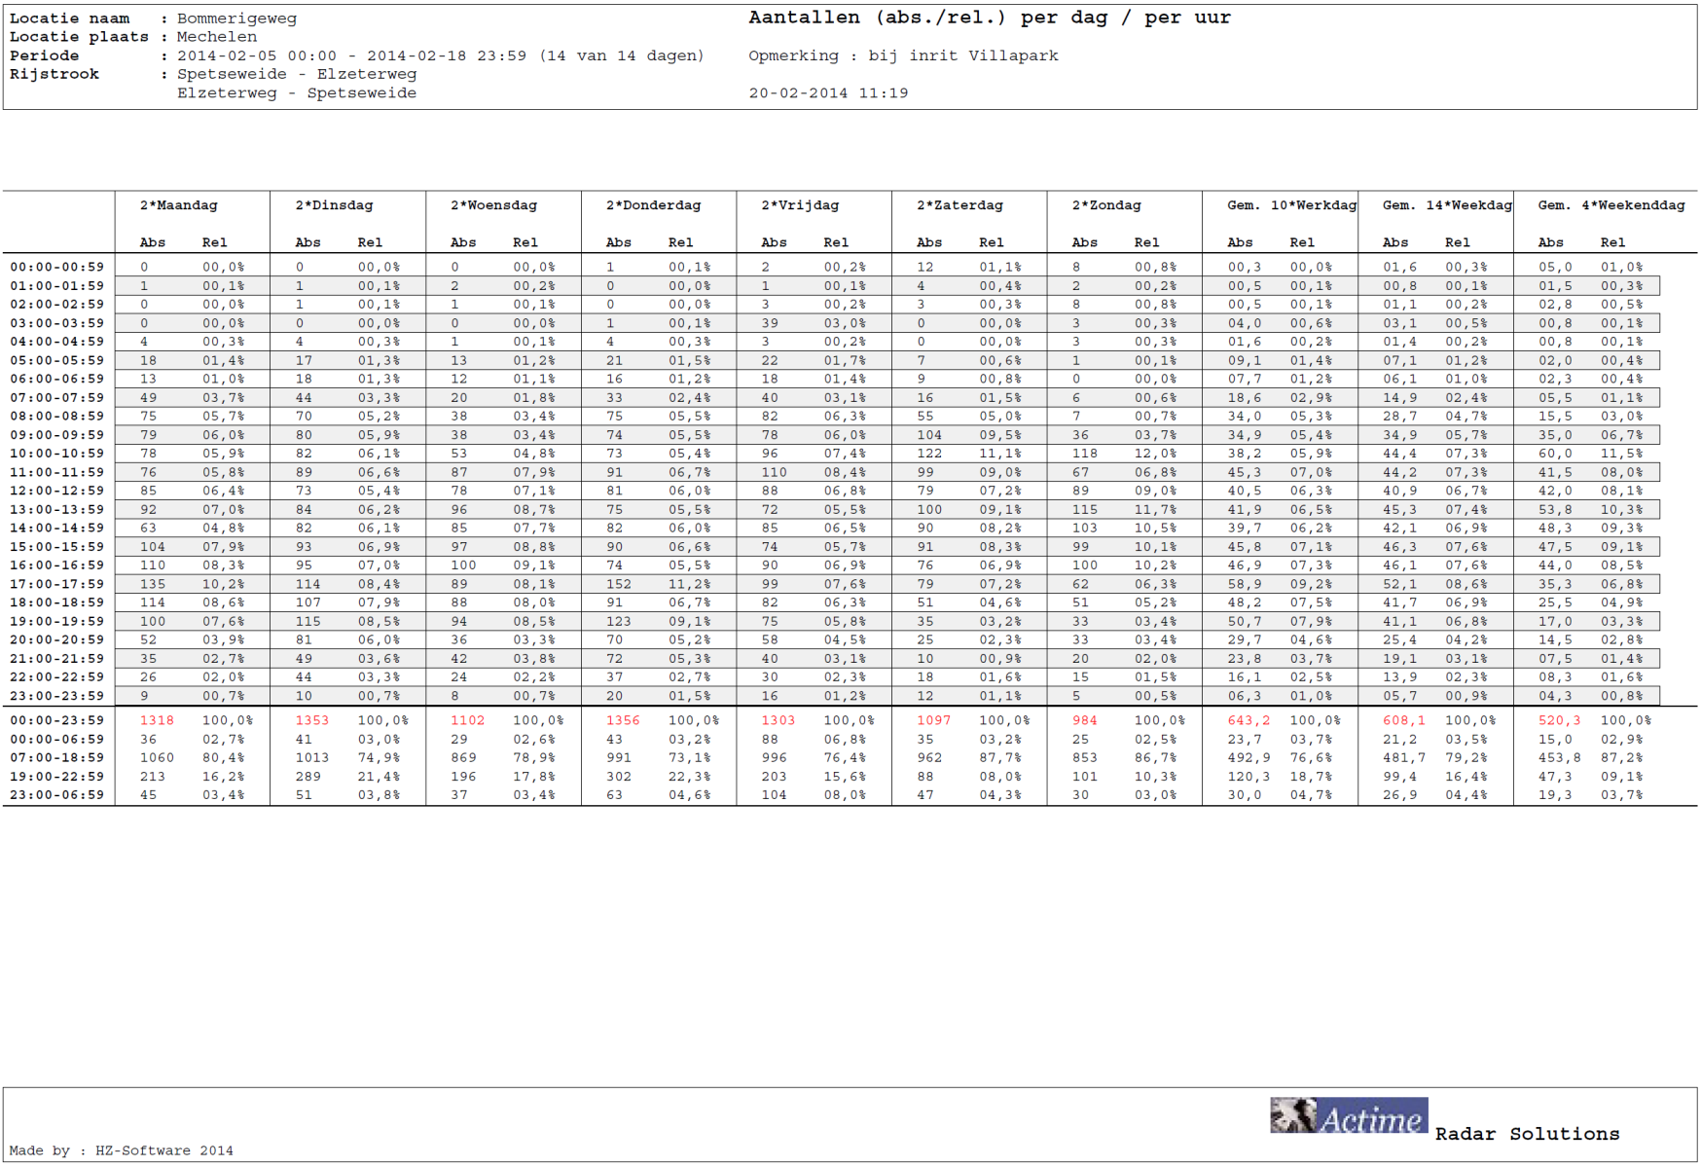Click column header '2*Donderdag'

click(653, 205)
